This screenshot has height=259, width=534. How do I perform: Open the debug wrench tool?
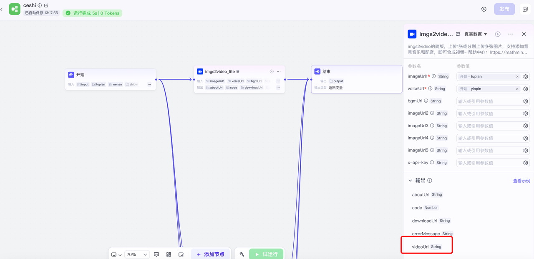[242, 254]
